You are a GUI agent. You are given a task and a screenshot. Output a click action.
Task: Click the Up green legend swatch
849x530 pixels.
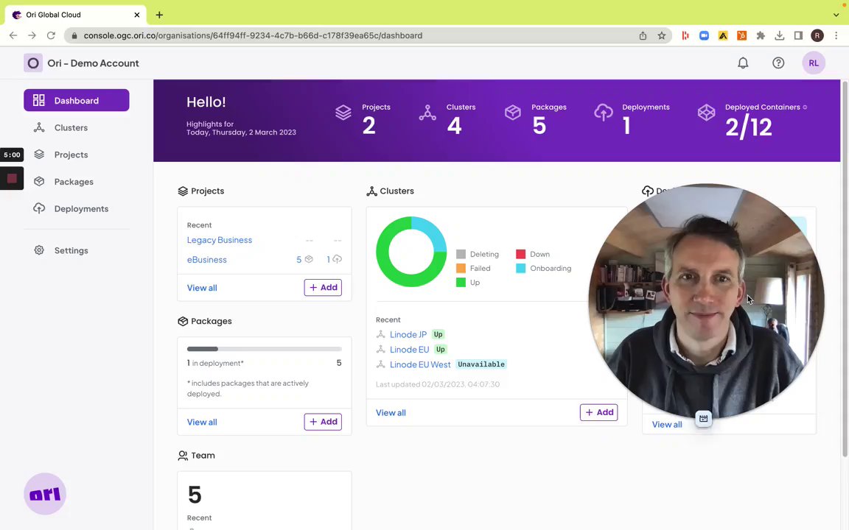[x=461, y=283]
